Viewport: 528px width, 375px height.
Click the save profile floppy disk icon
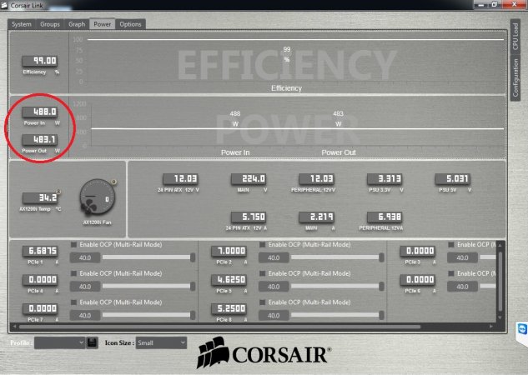click(92, 342)
